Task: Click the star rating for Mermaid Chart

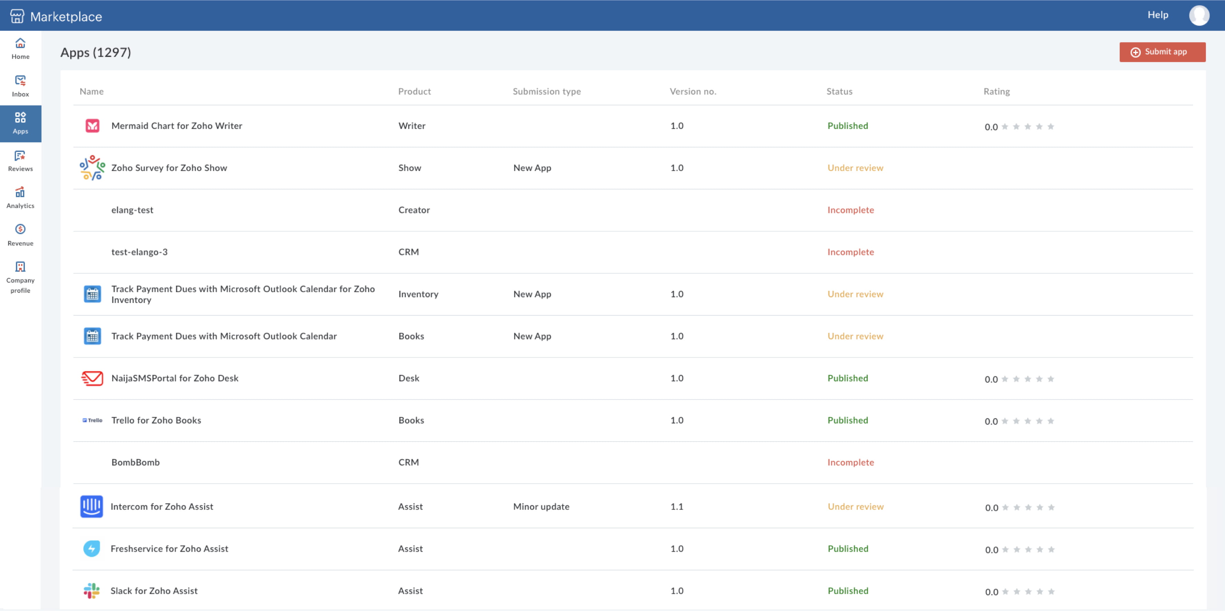Action: click(x=1028, y=127)
